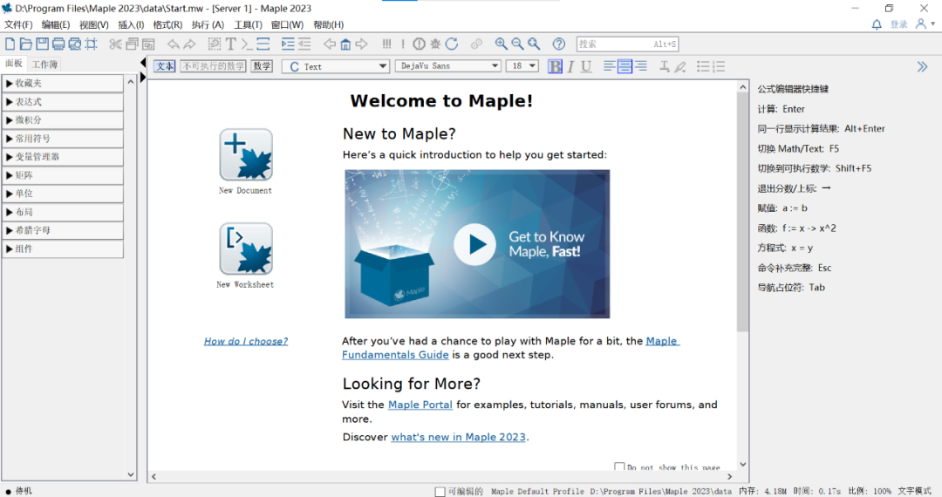The height and width of the screenshot is (497, 942).
Task: Restart the Maple server with the circular arrow
Action: [x=452, y=44]
